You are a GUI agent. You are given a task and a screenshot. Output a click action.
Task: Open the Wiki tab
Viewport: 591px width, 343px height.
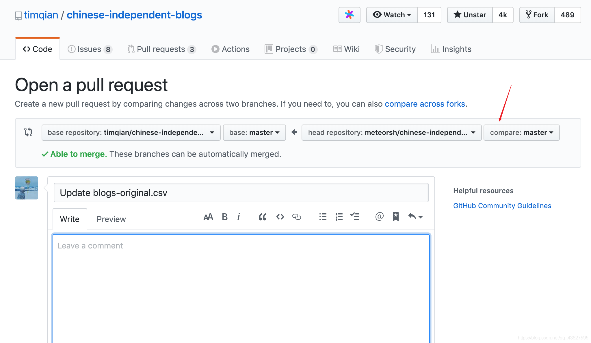(346, 49)
